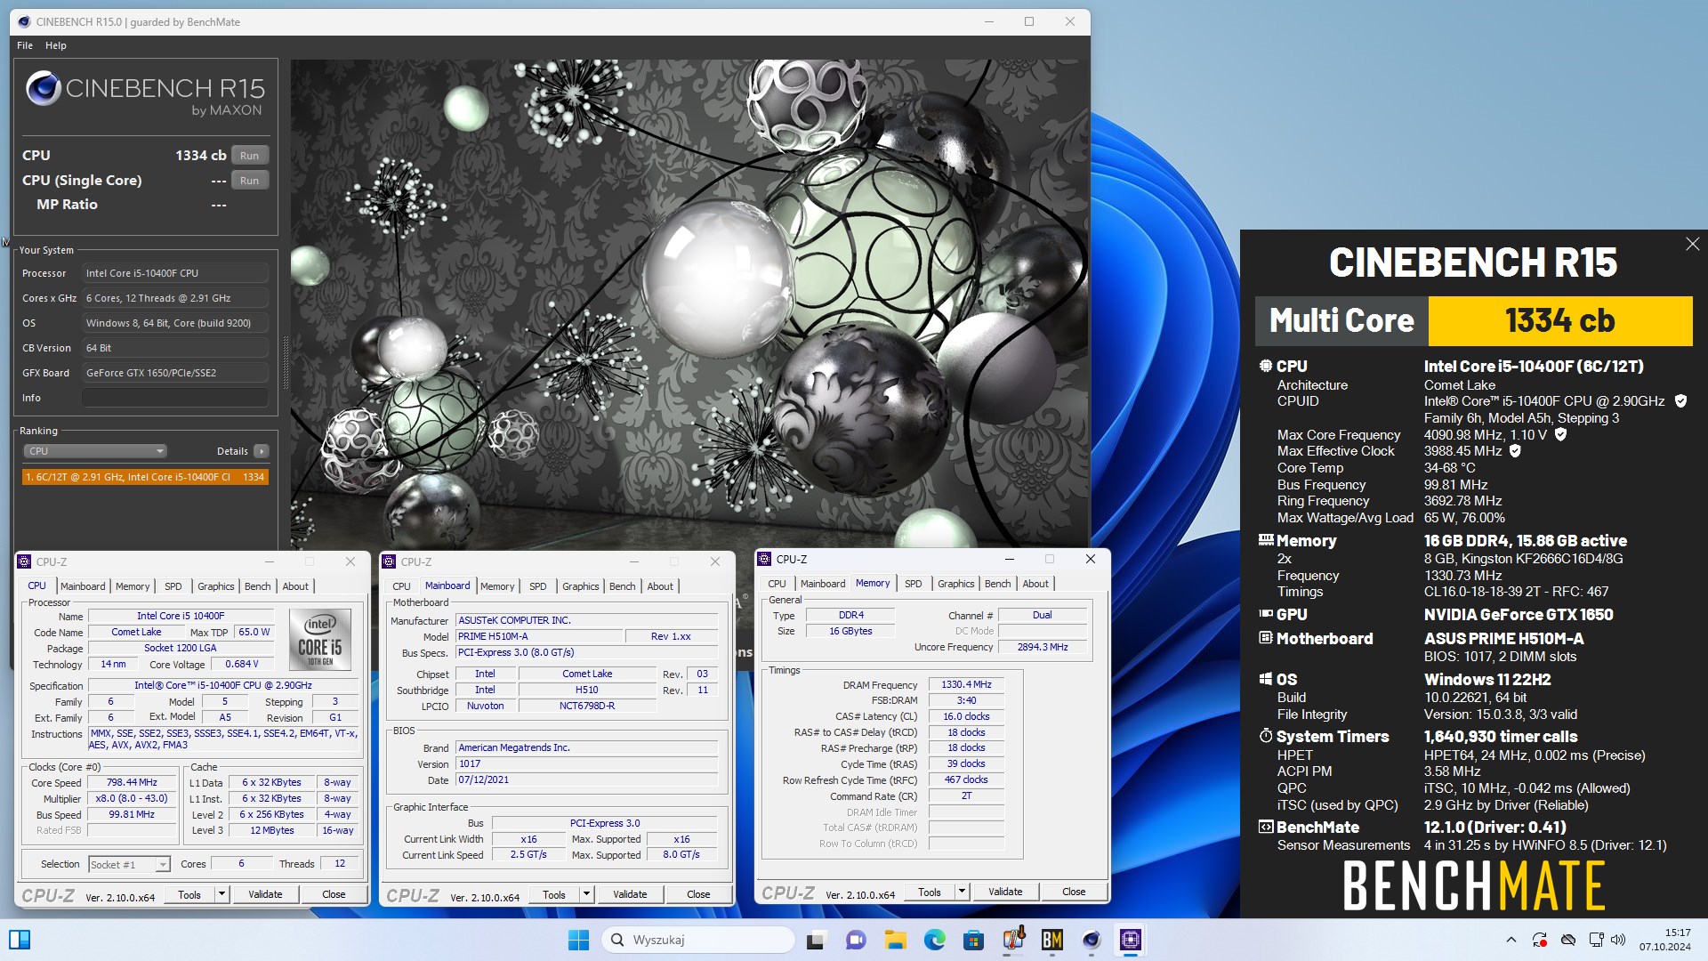This screenshot has height=961, width=1708.
Task: Open volume control from the tray
Action: [1618, 940]
